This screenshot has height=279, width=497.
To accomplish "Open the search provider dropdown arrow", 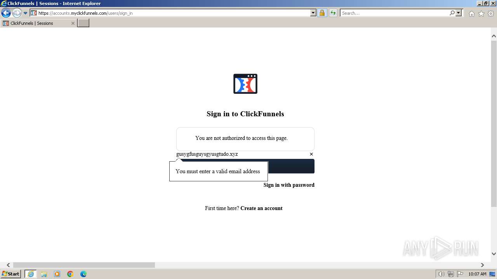I will tap(459, 13).
